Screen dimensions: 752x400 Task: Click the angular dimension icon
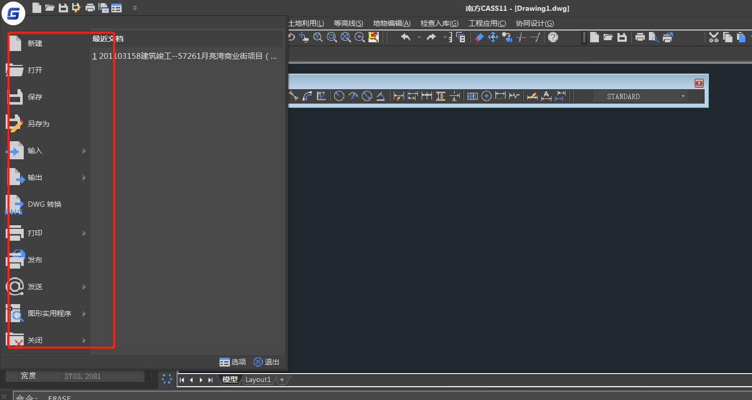[x=380, y=96]
